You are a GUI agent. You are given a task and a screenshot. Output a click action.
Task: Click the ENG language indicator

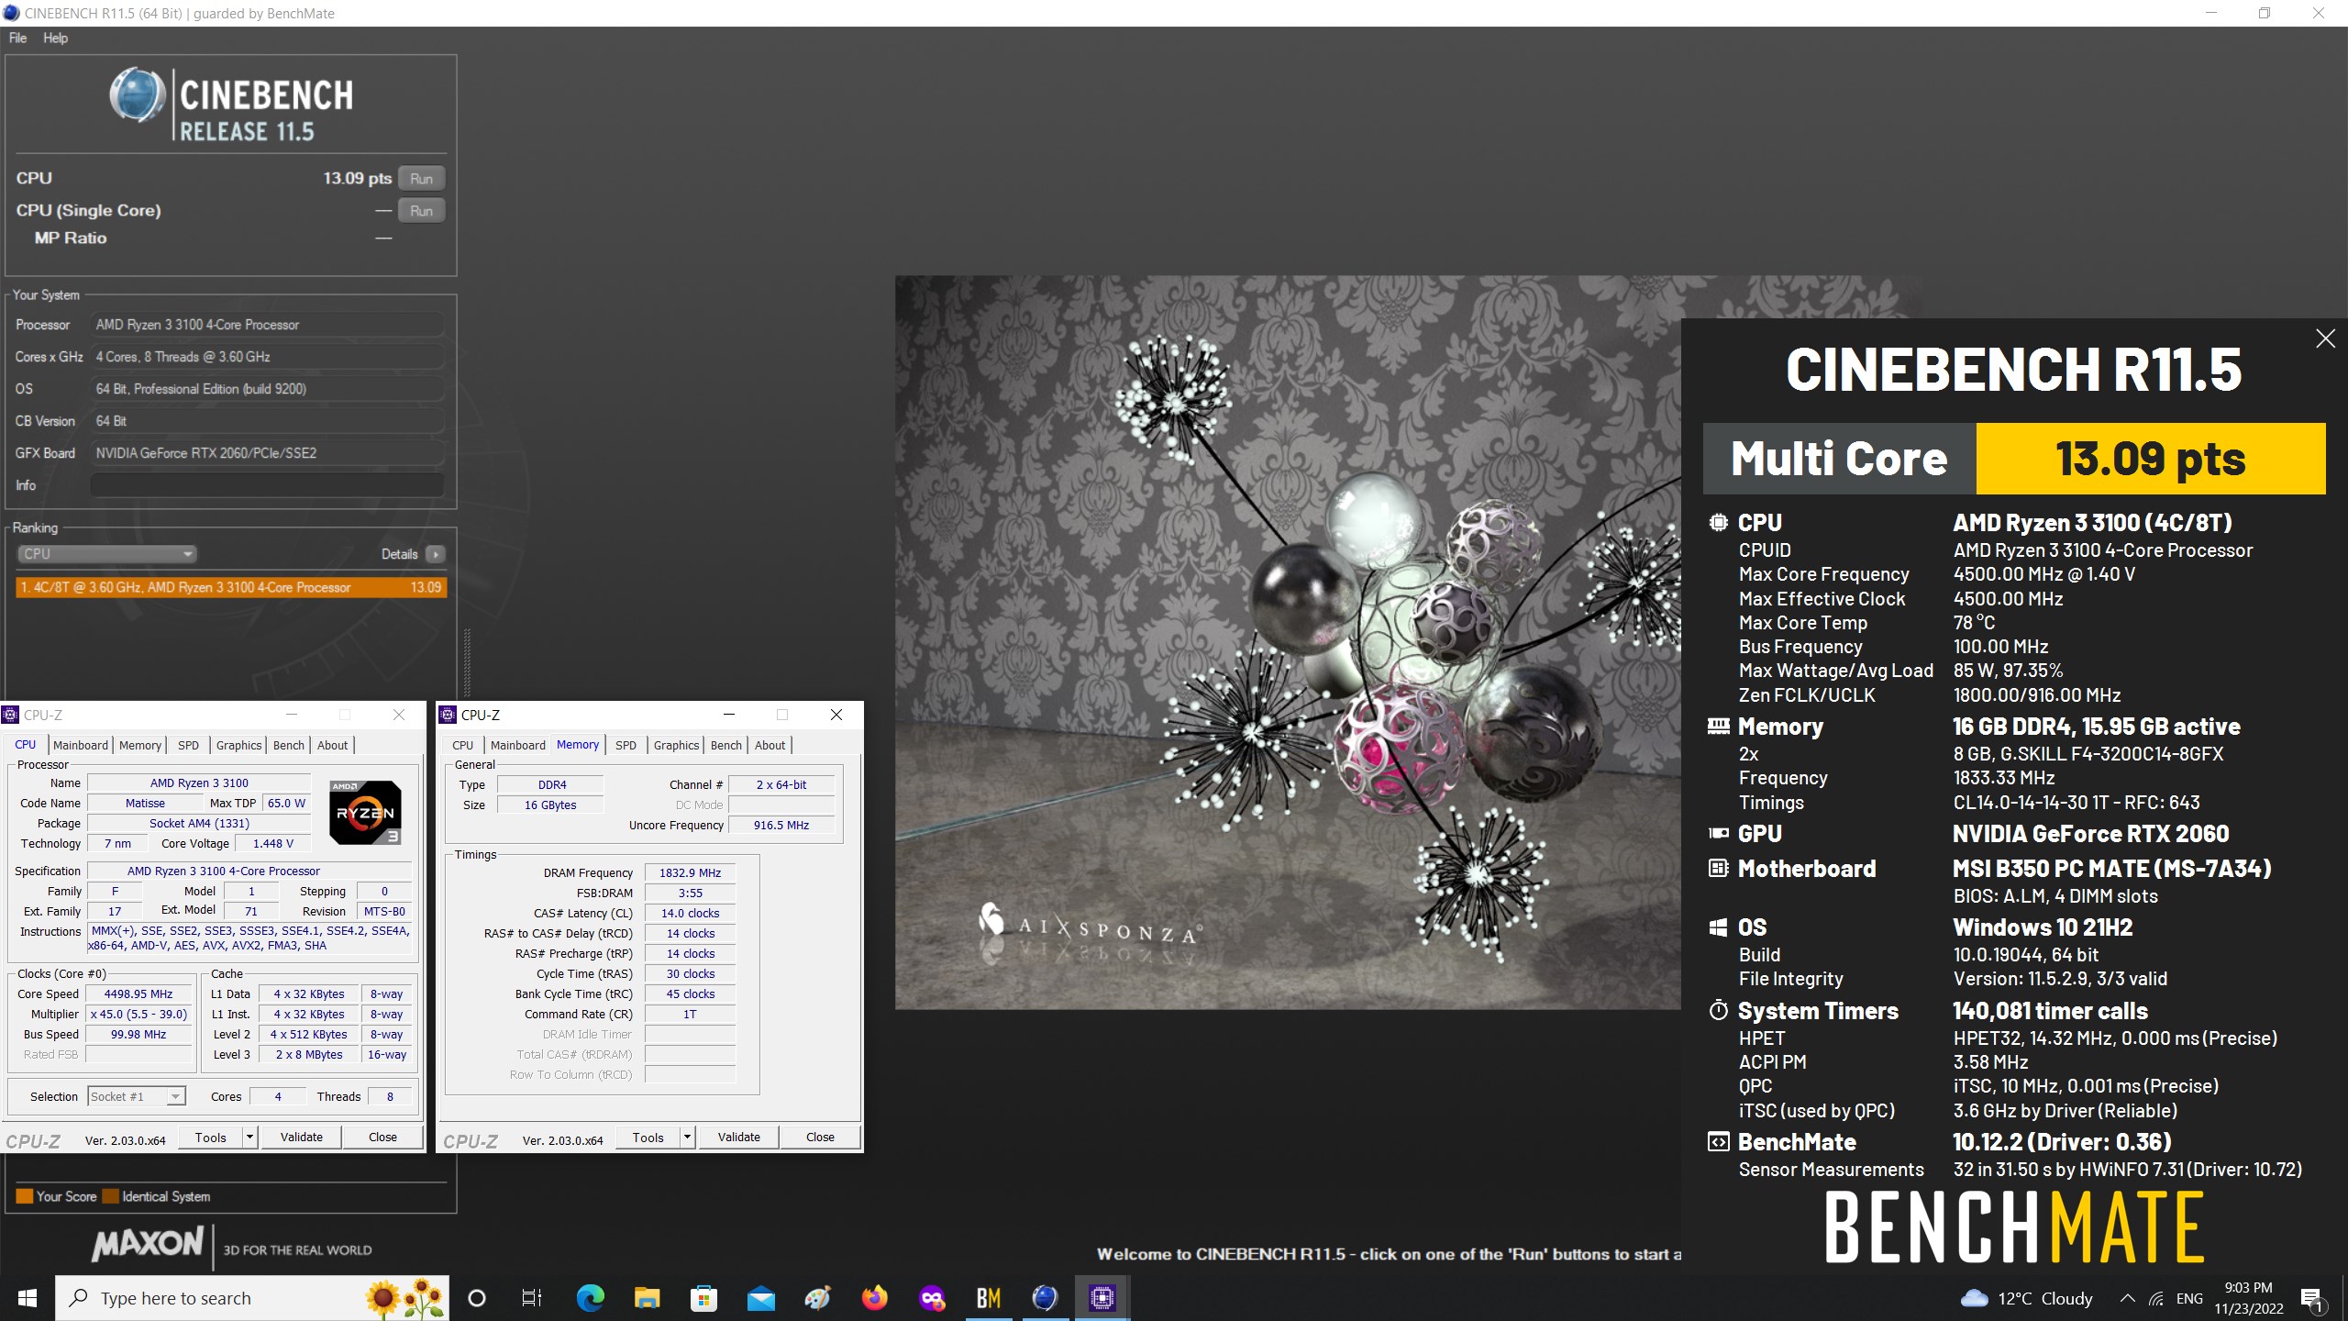[x=2189, y=1298]
